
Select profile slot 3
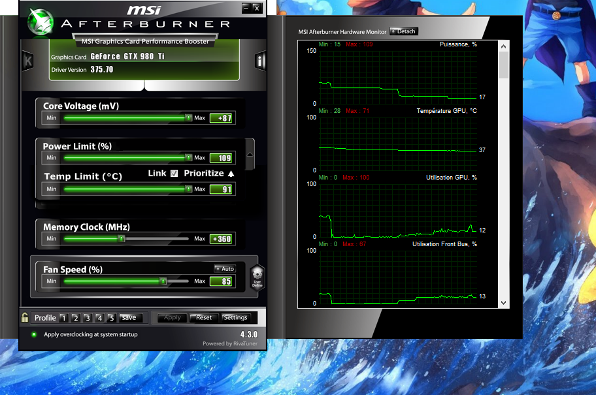pyautogui.click(x=88, y=318)
